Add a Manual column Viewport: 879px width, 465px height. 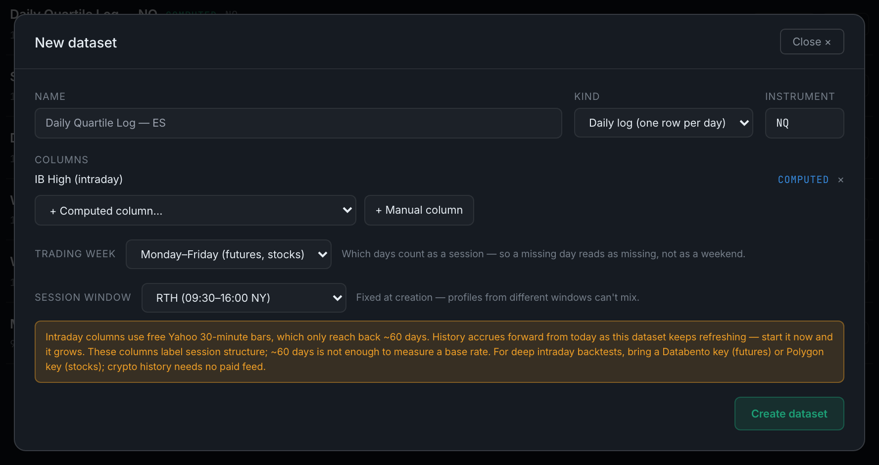coord(419,210)
